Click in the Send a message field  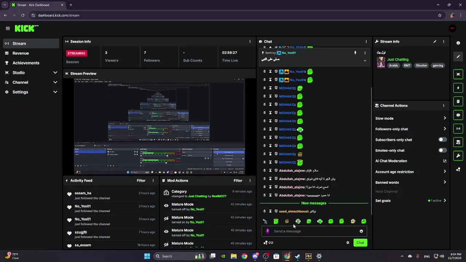coord(314,231)
